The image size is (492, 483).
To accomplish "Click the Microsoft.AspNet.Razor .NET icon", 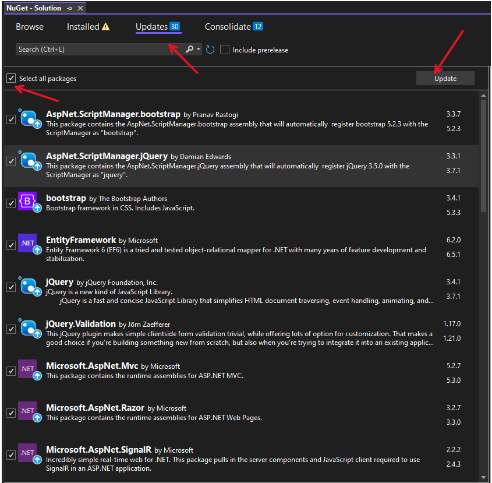I will 30,412.
